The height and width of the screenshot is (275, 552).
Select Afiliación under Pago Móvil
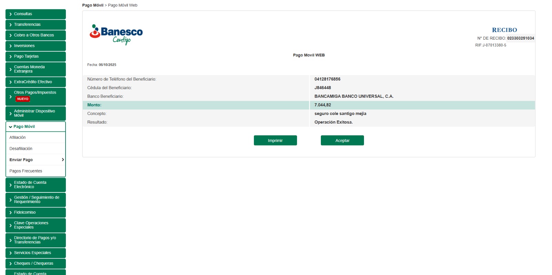click(18, 137)
